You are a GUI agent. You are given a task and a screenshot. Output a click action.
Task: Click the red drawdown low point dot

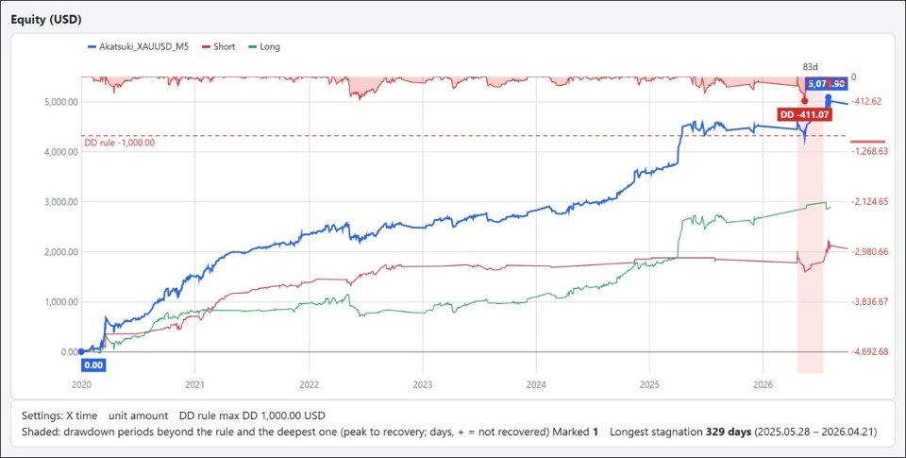pos(804,101)
